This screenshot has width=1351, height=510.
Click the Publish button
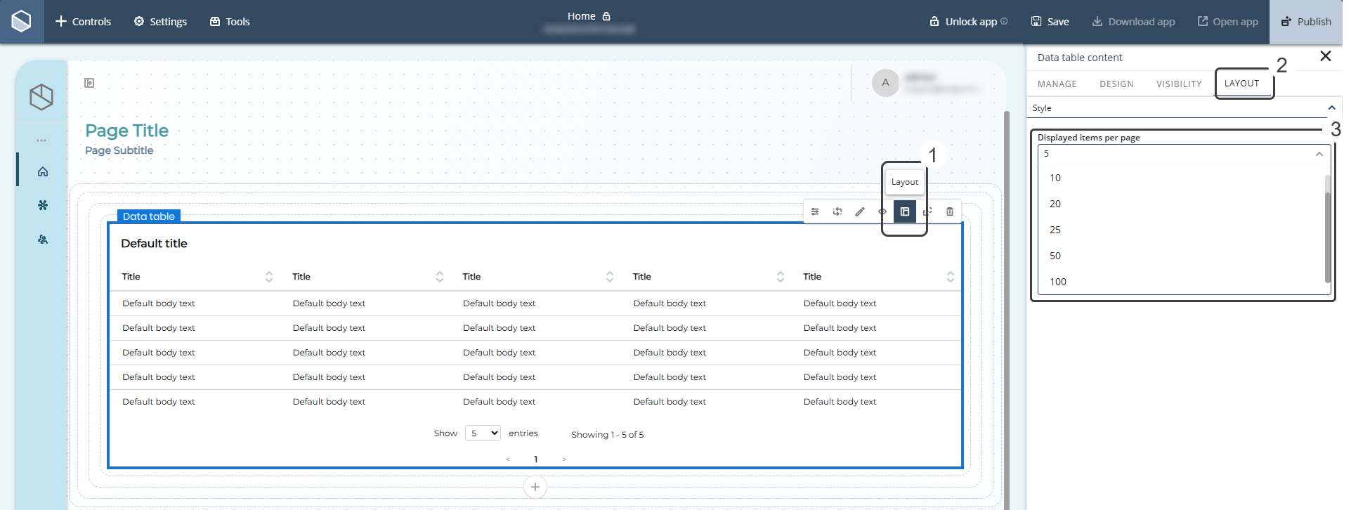click(x=1306, y=22)
